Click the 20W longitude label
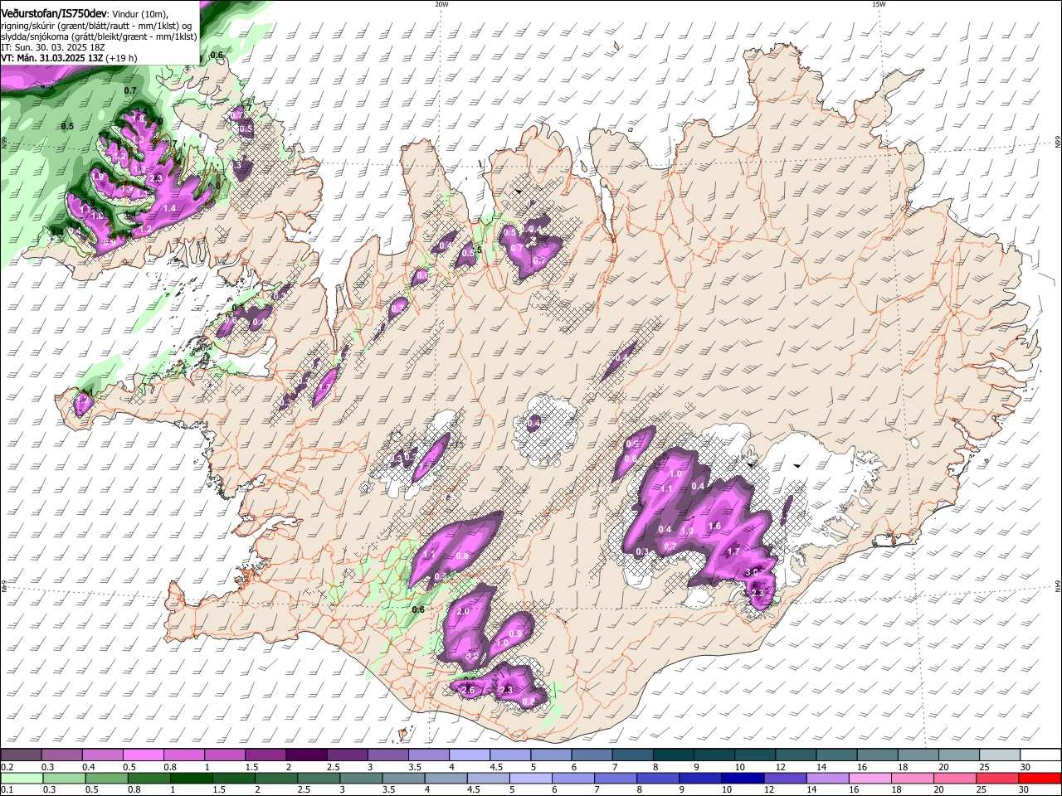 (441, 4)
